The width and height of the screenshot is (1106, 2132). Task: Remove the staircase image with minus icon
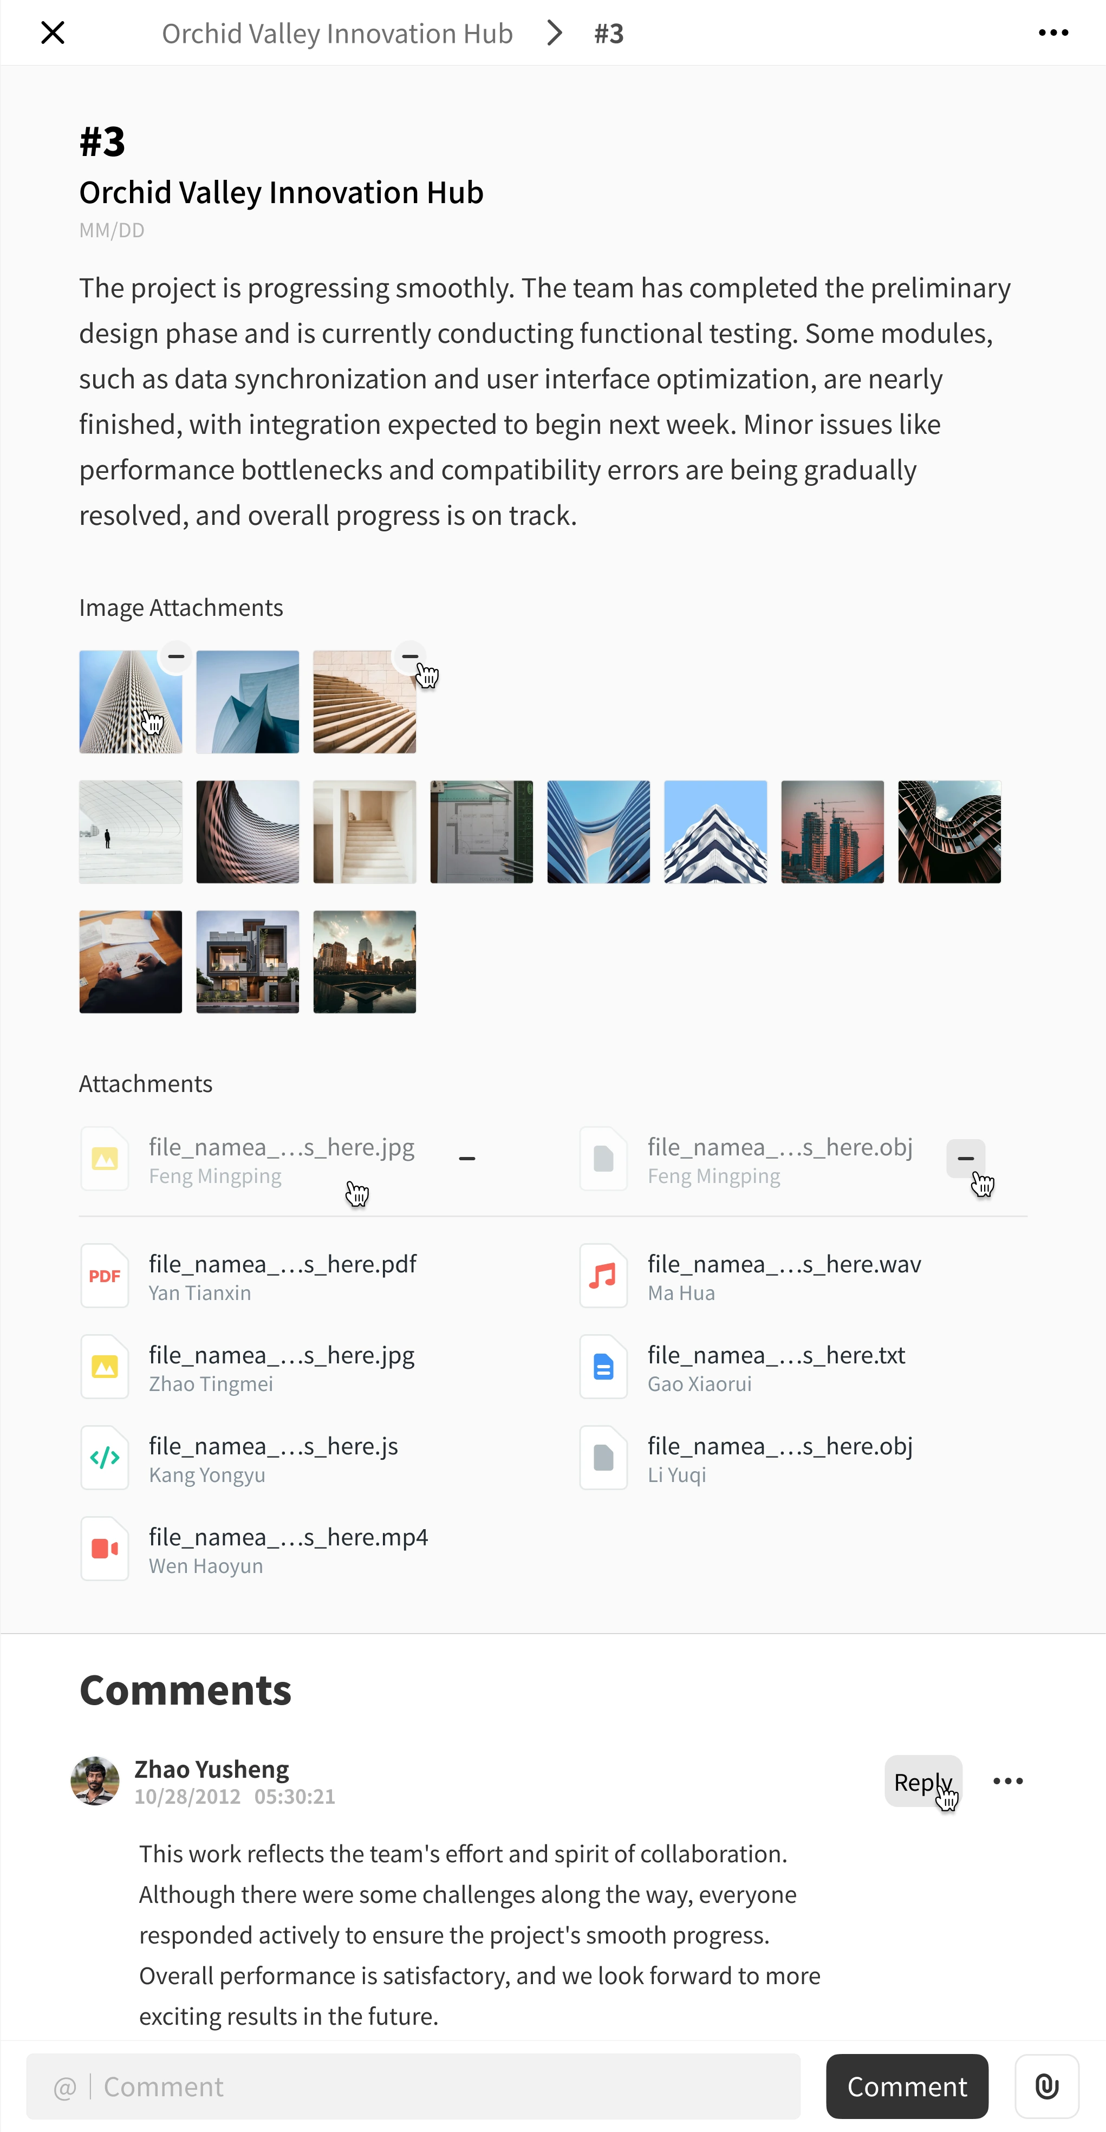tap(410, 656)
